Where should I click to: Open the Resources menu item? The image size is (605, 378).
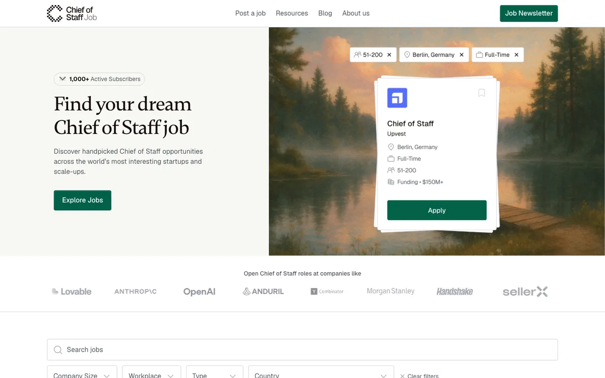(292, 14)
